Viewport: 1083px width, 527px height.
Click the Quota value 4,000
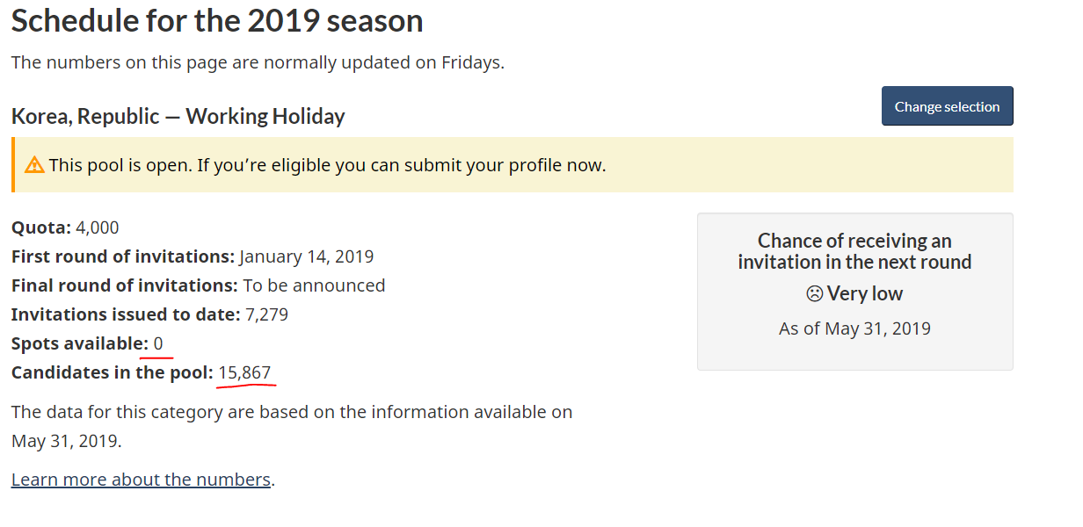pyautogui.click(x=97, y=228)
